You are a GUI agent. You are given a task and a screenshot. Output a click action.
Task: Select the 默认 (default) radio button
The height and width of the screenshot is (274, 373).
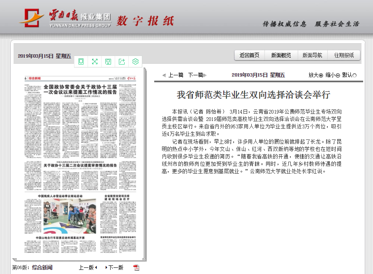[x=354, y=75]
